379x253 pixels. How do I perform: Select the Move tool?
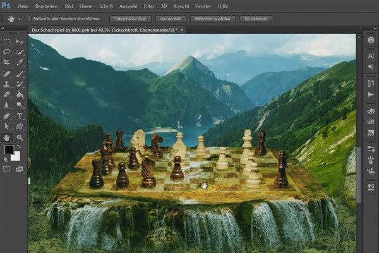(20, 42)
